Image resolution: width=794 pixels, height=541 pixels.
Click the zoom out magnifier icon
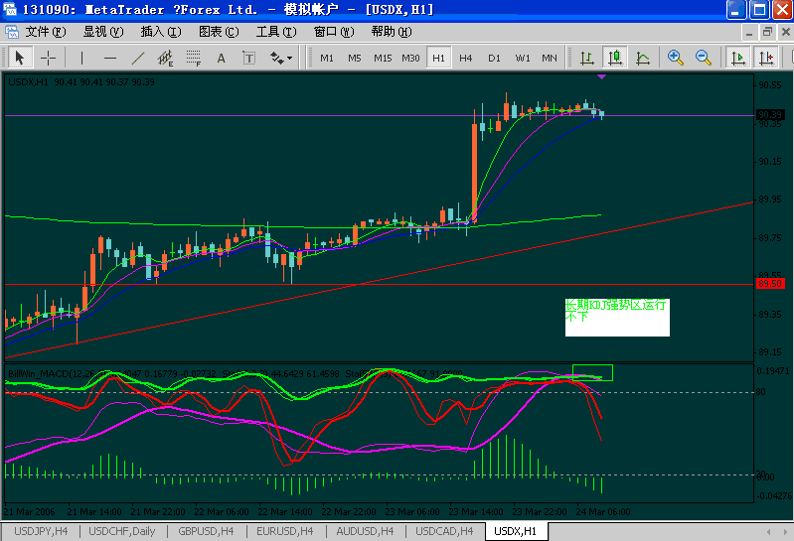click(x=704, y=58)
